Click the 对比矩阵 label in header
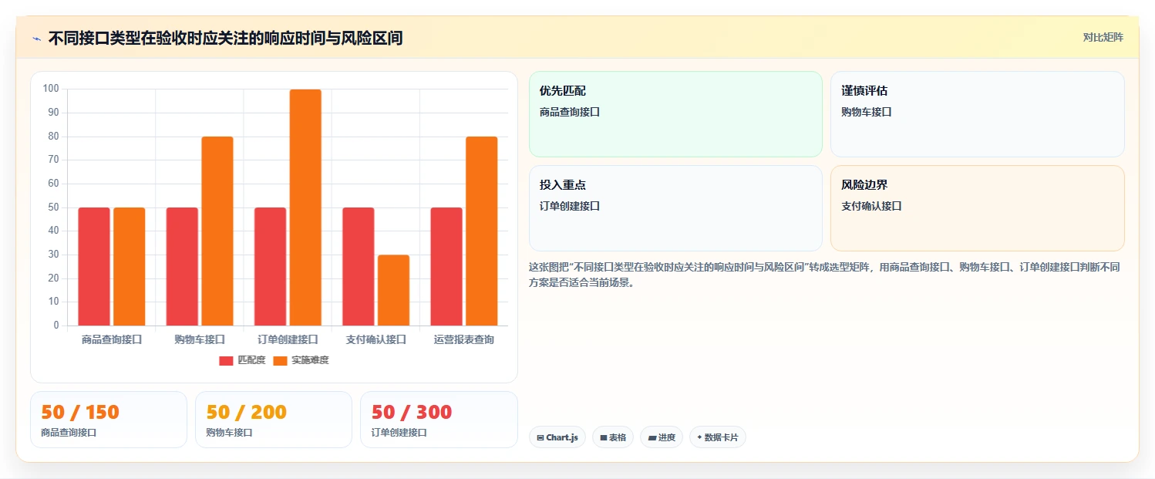 (x=1103, y=37)
